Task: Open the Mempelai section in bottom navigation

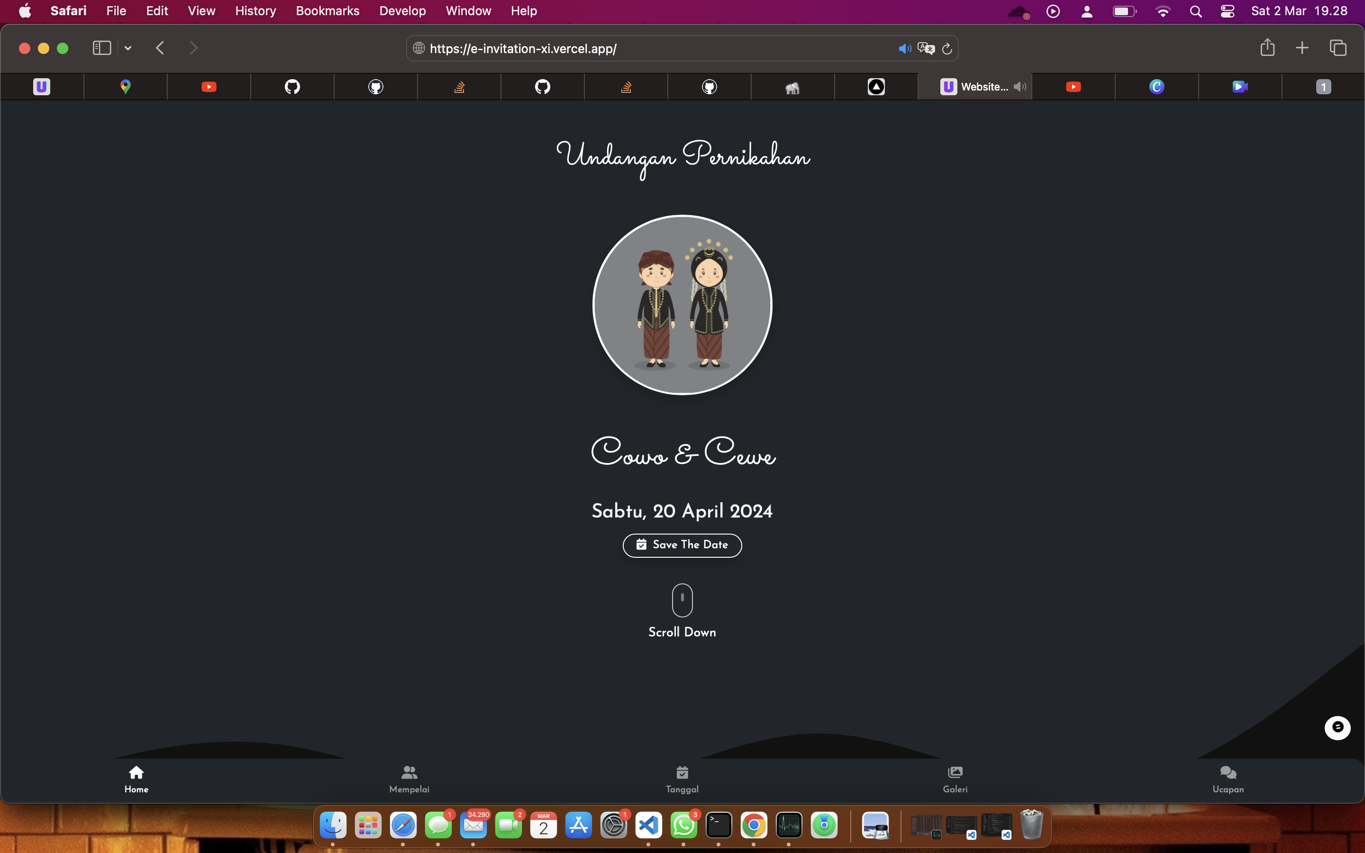Action: (x=409, y=779)
